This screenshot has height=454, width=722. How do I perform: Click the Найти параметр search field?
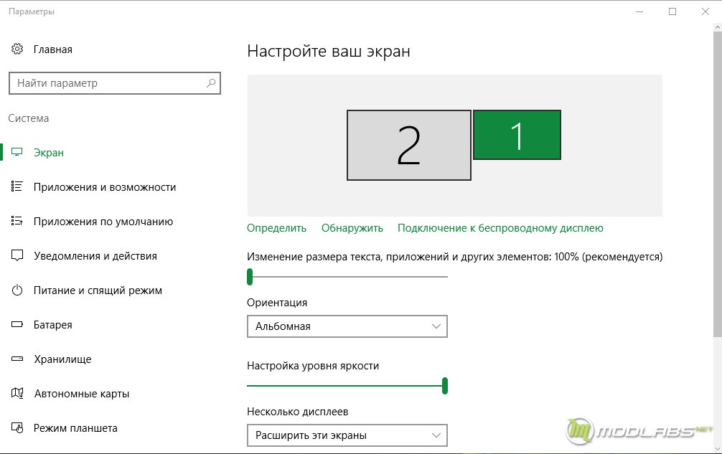[x=115, y=83]
